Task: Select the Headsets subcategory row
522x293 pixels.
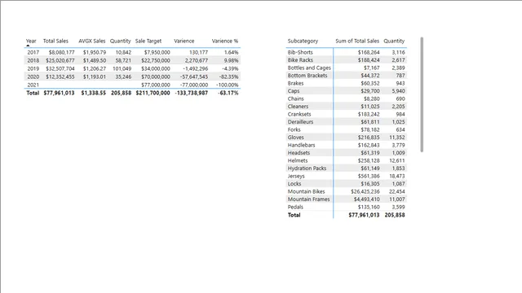Action: pos(346,153)
